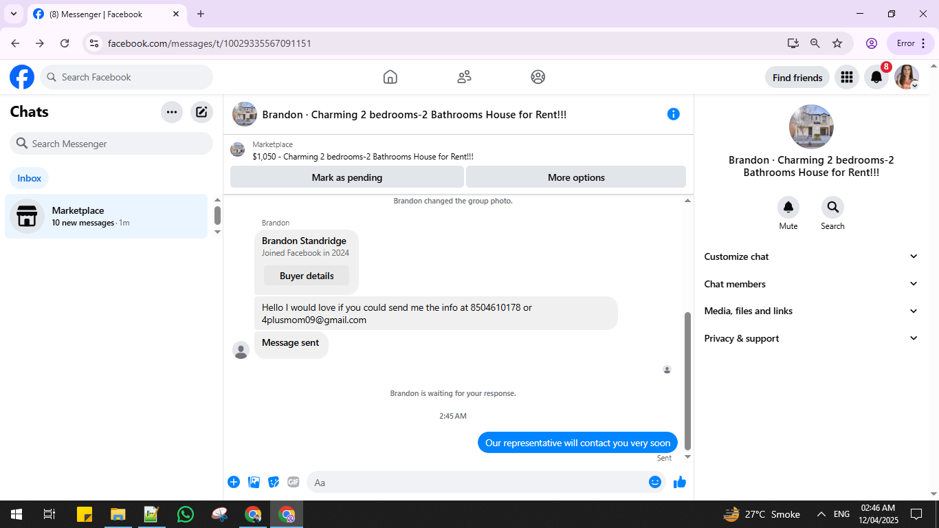Open Brandon's Buyer details
The width and height of the screenshot is (939, 528).
click(x=307, y=276)
